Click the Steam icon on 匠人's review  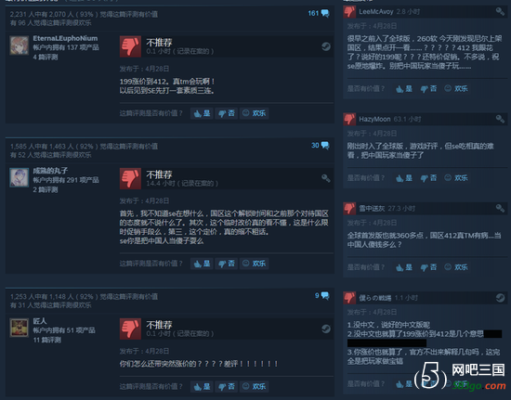point(326,329)
